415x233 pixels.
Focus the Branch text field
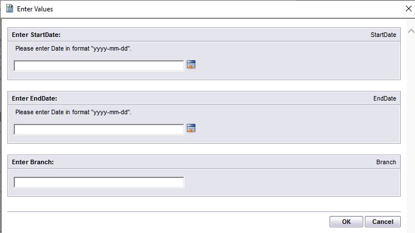coord(98,182)
